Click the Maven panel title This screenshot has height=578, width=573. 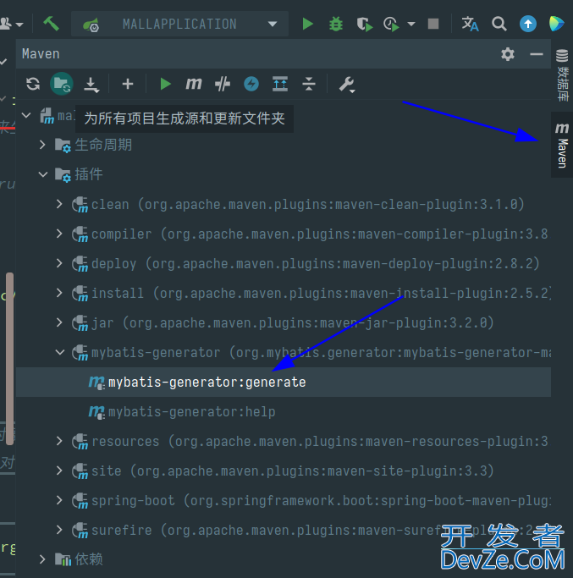point(41,54)
